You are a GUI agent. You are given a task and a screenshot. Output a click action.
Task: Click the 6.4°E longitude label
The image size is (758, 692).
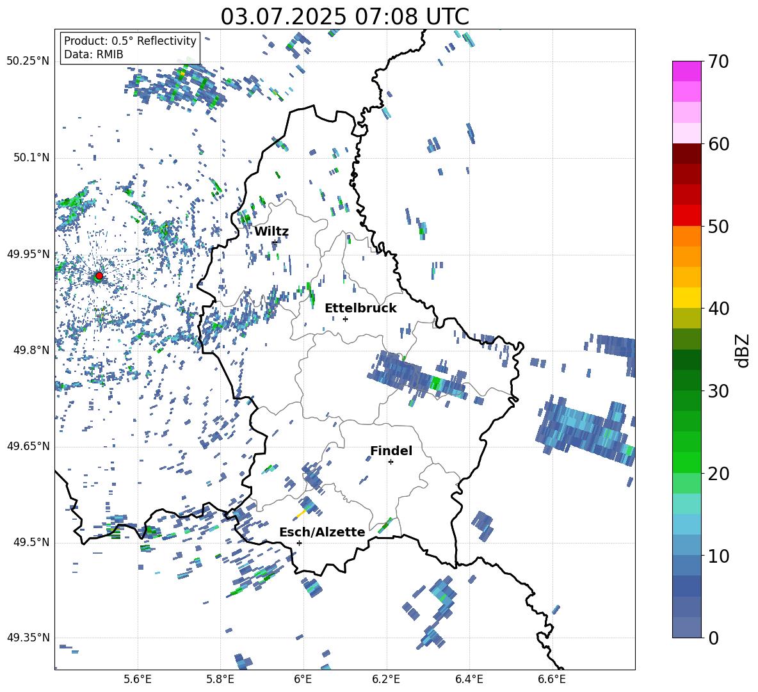469,679
